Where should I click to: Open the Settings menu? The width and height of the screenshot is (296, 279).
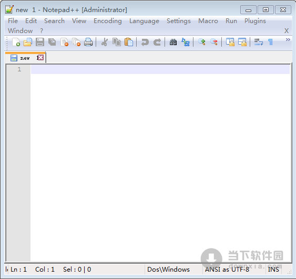179,21
